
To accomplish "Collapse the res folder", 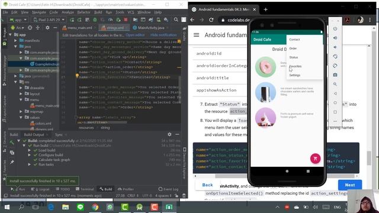I will click(x=16, y=82).
